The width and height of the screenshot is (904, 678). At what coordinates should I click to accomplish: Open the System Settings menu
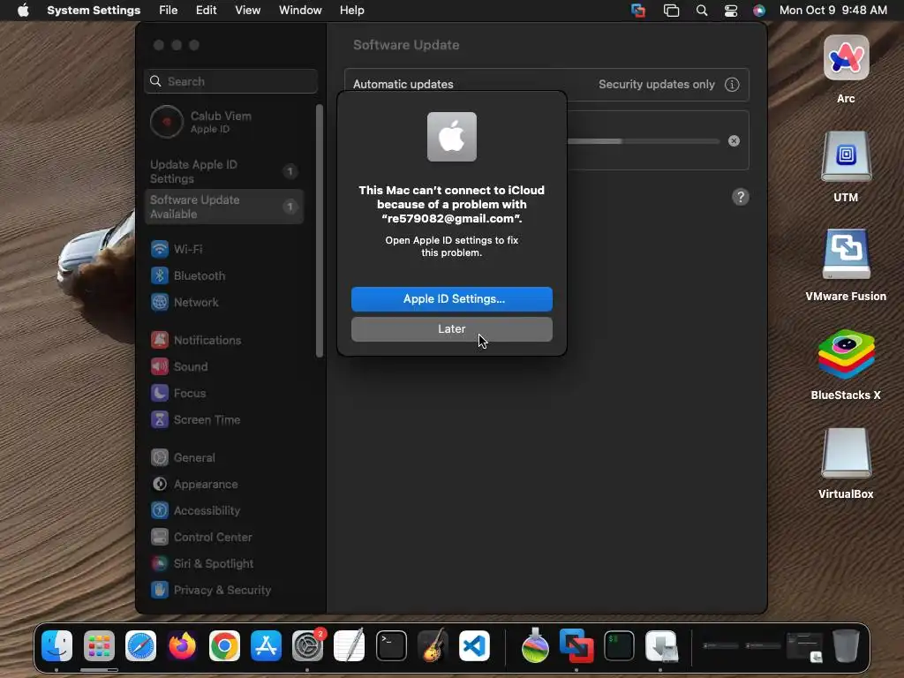coord(94,11)
